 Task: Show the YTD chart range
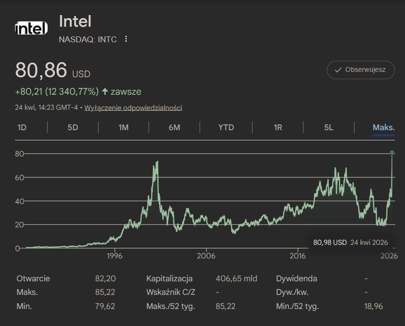(226, 127)
